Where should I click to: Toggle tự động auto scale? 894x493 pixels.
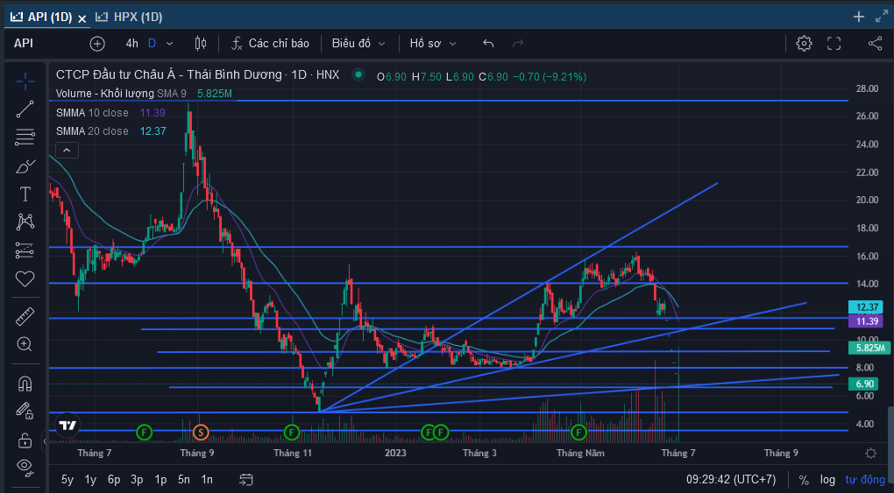click(x=865, y=479)
